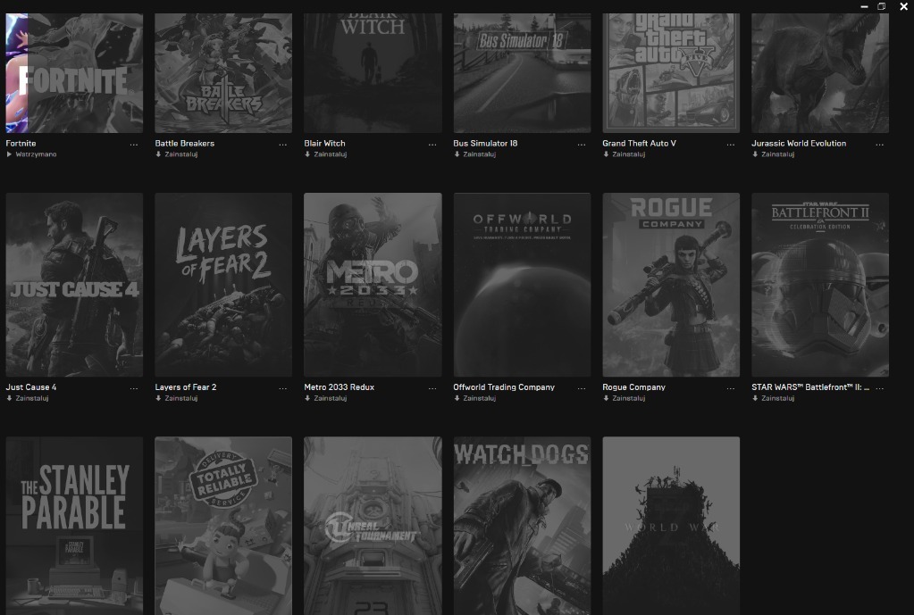Open the three-dot menu for Fortnite
914x615 pixels.
click(133, 145)
